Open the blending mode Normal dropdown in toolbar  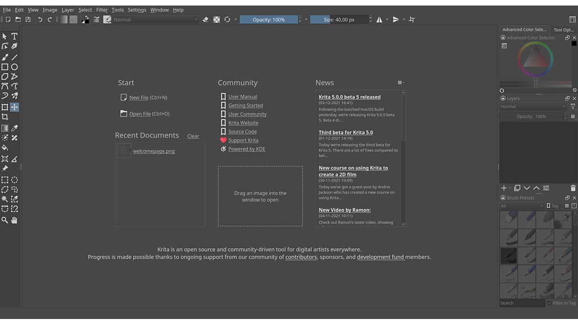156,19
